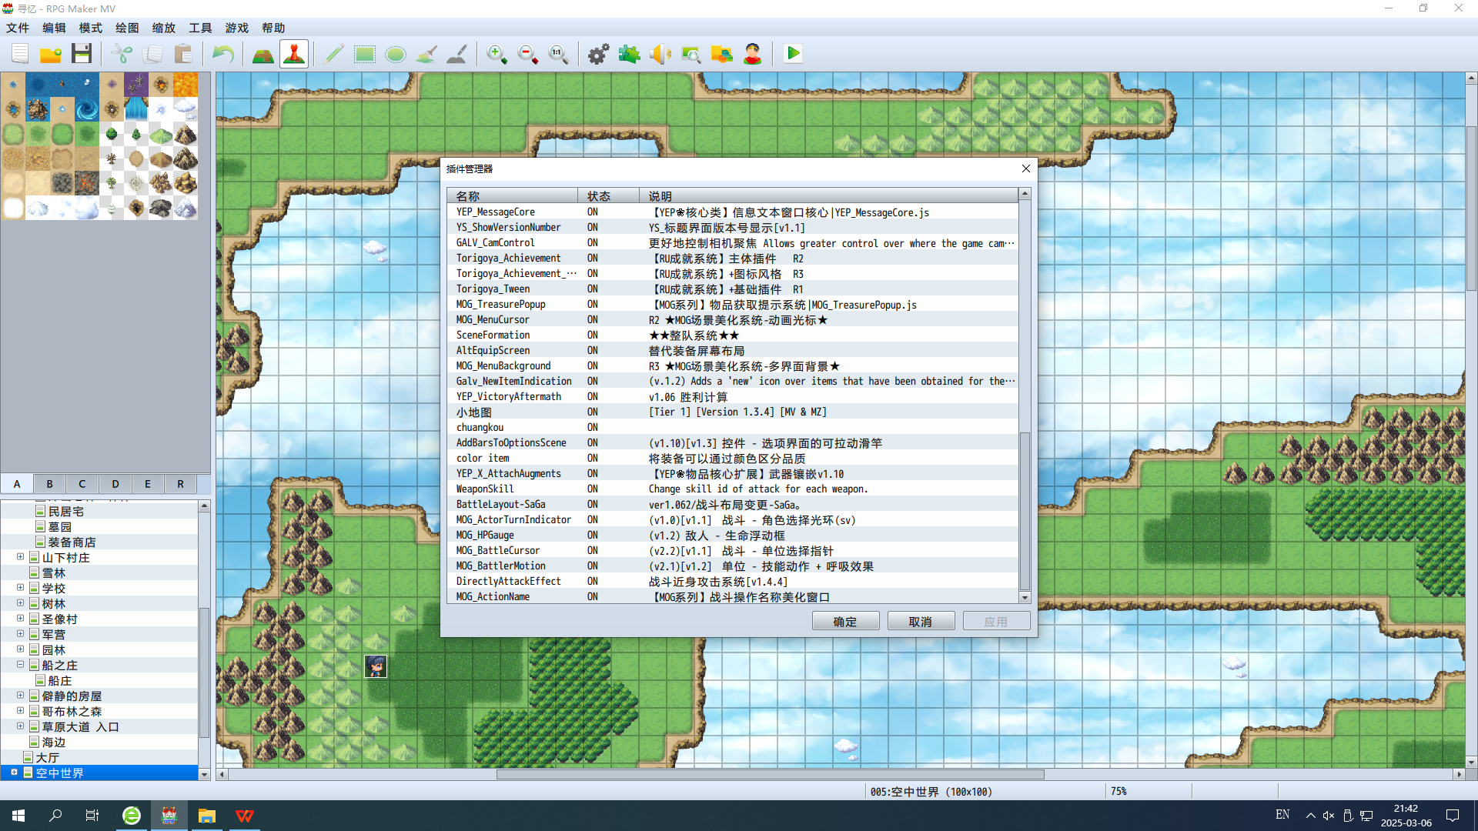The width and height of the screenshot is (1478, 831).
Task: Expand the 园林 map node
Action: tap(21, 649)
